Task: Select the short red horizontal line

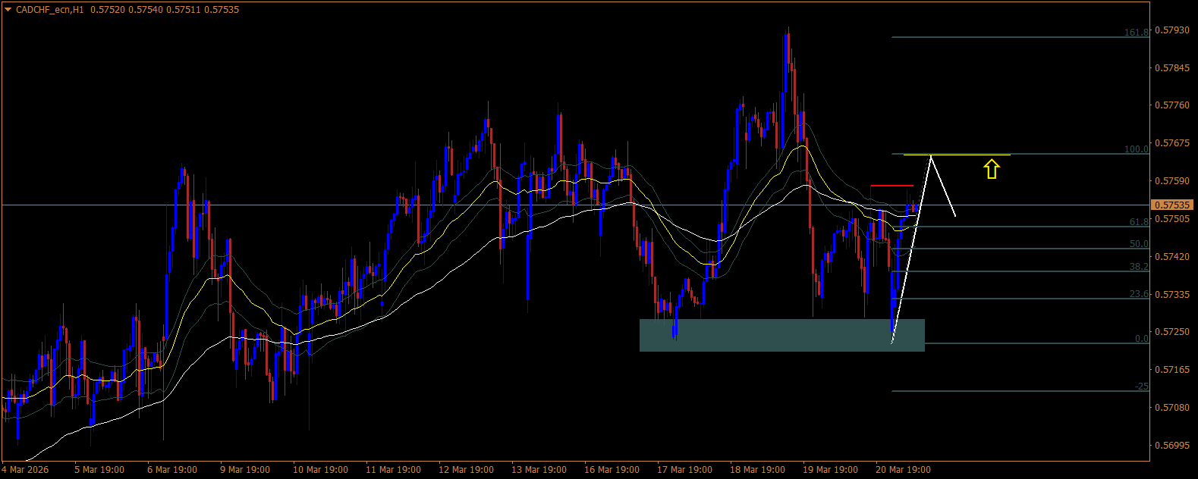Action: click(x=891, y=185)
